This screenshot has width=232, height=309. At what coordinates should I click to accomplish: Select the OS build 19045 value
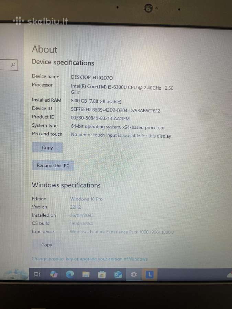(x=81, y=224)
